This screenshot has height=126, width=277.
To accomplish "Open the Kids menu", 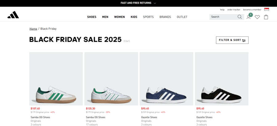I will point(134,17).
